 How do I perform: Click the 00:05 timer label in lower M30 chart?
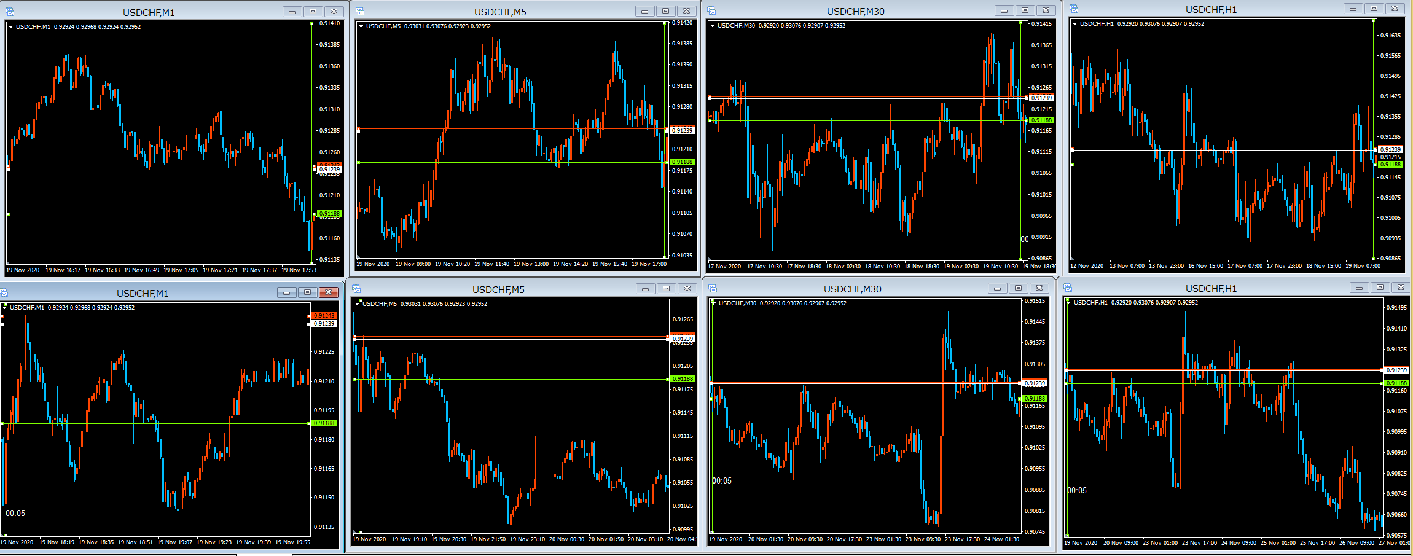tap(722, 481)
